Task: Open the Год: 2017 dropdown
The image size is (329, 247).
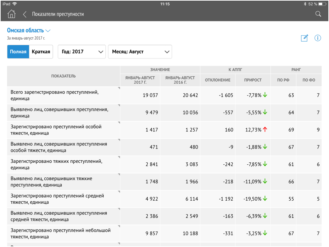Action: click(x=82, y=52)
